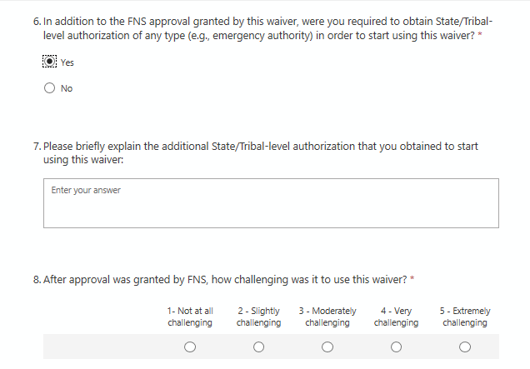Choose the '4 - Very challenging' radio button
Screen dimensions: 530x369
tap(396, 347)
